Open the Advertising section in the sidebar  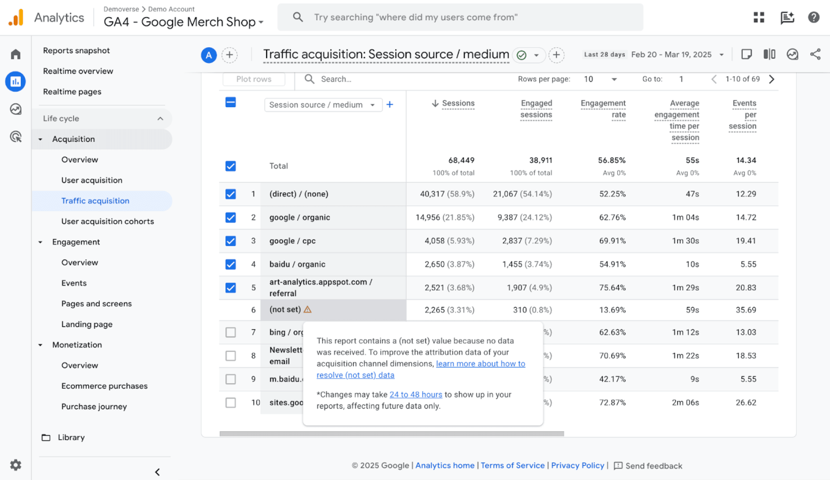(x=15, y=137)
